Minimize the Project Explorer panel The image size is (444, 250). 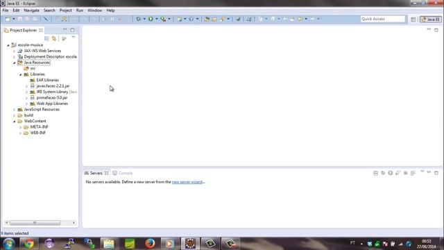pyautogui.click(x=65, y=29)
